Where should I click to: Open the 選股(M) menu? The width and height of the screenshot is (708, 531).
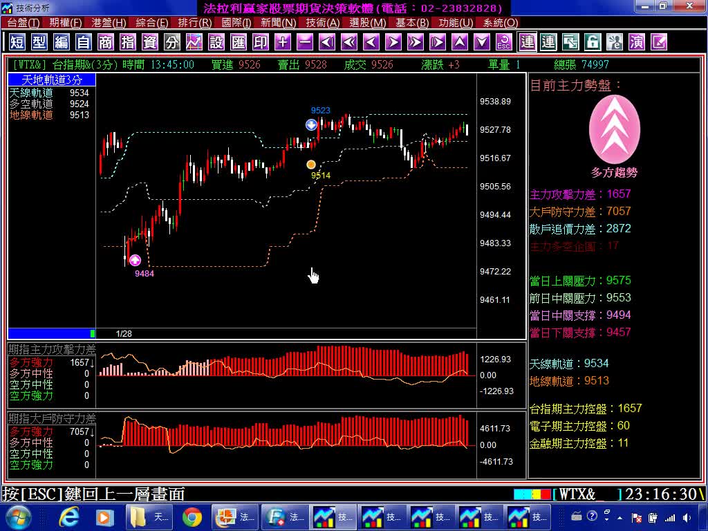coord(368,23)
